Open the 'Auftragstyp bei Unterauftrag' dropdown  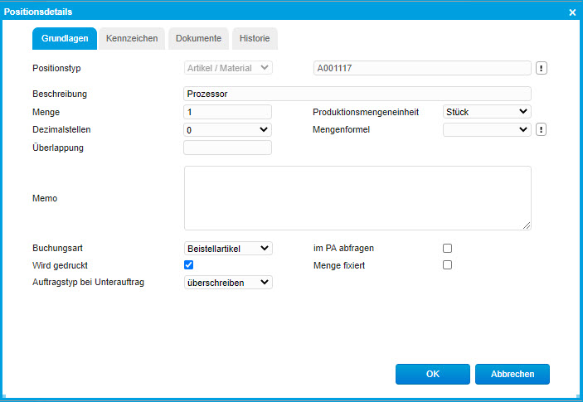pyautogui.click(x=227, y=282)
